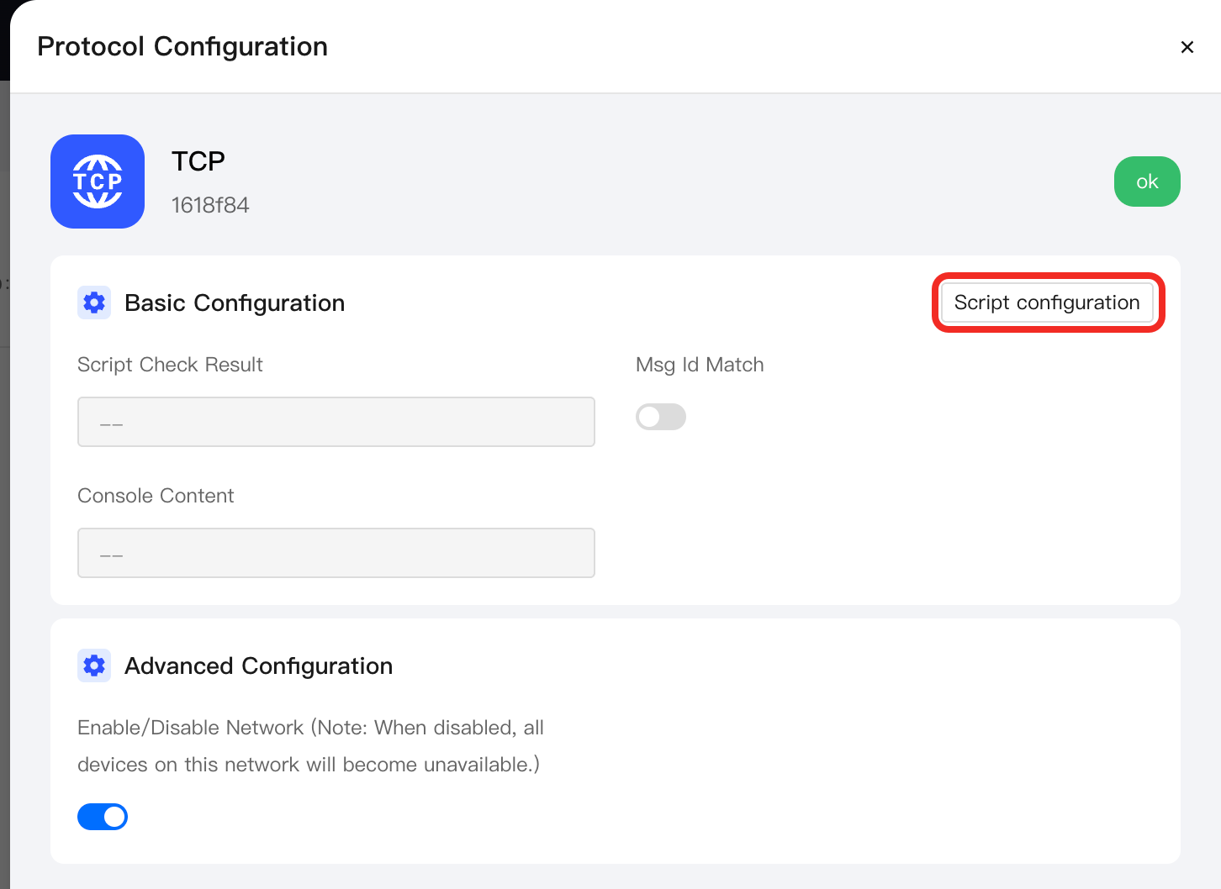The width and height of the screenshot is (1221, 889).
Task: Click the Console Content field
Action: click(x=336, y=553)
